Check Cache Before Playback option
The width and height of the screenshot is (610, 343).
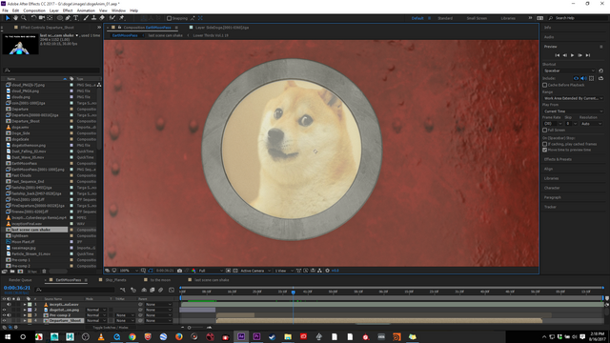point(545,85)
